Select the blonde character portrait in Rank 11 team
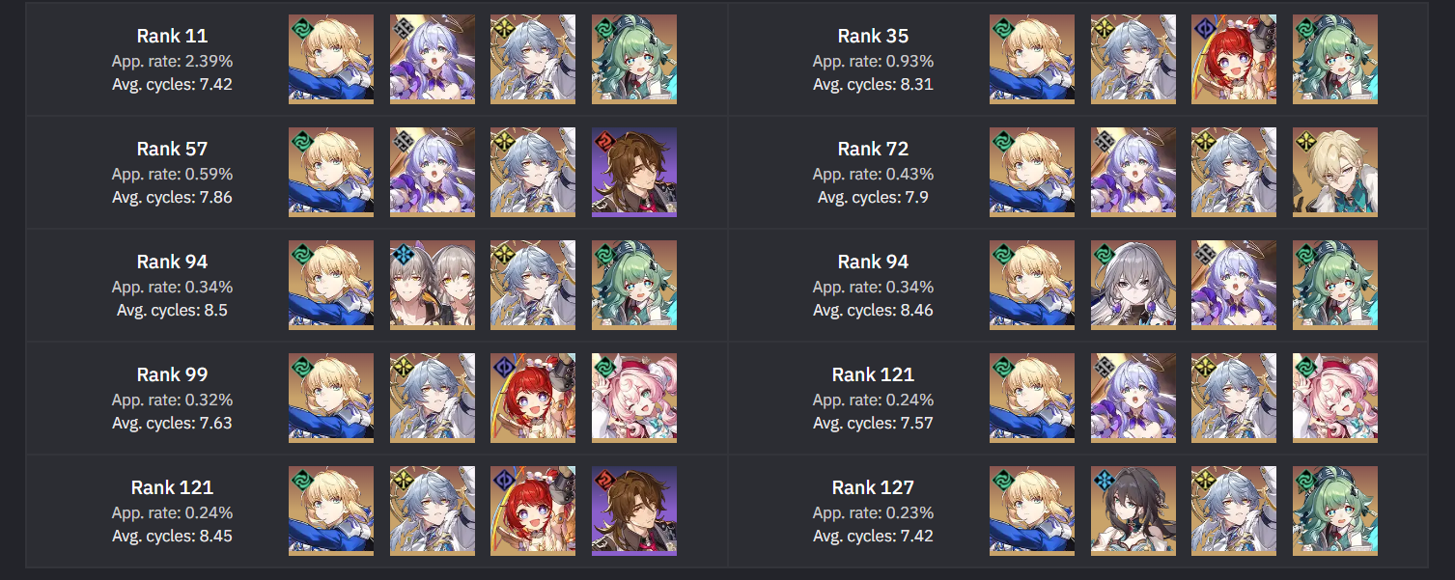Viewport: 1455px width, 580px height. (x=331, y=59)
